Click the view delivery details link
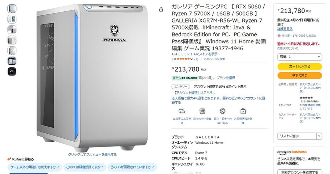The image size is (330, 174). tap(285, 29)
